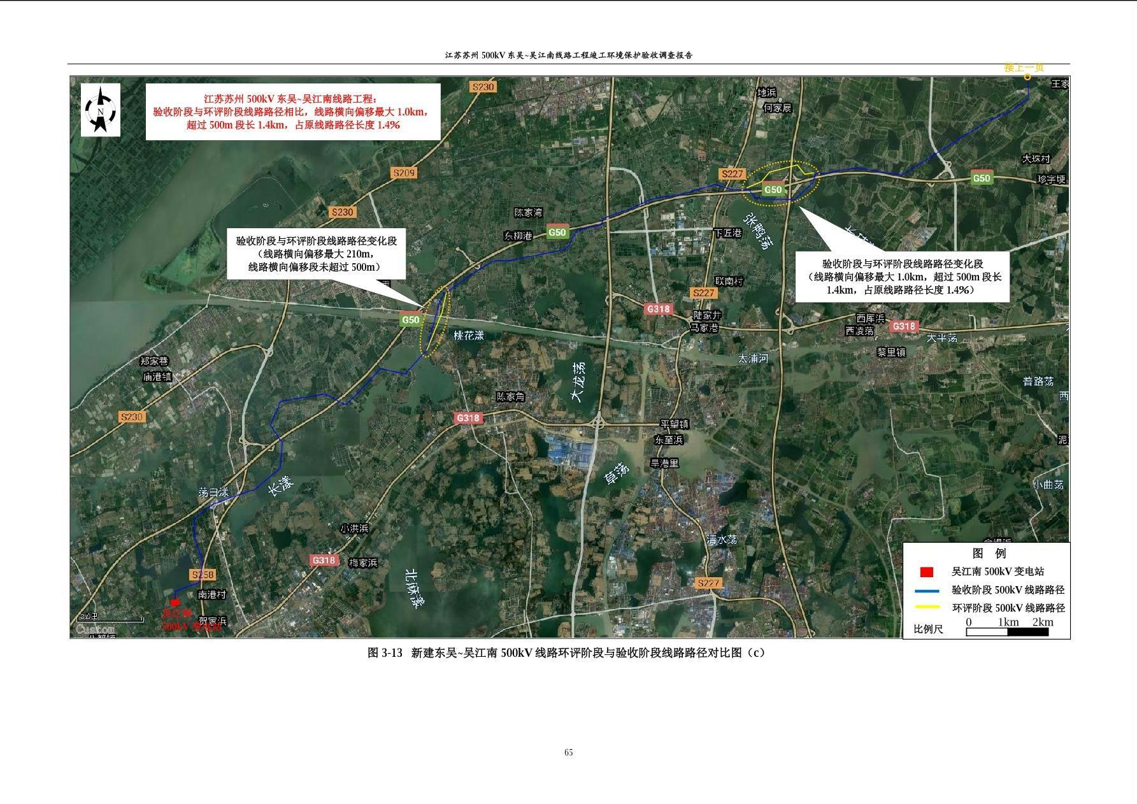Click the 普路荡 label
Screen dimensions: 1137x804
(x=1038, y=381)
